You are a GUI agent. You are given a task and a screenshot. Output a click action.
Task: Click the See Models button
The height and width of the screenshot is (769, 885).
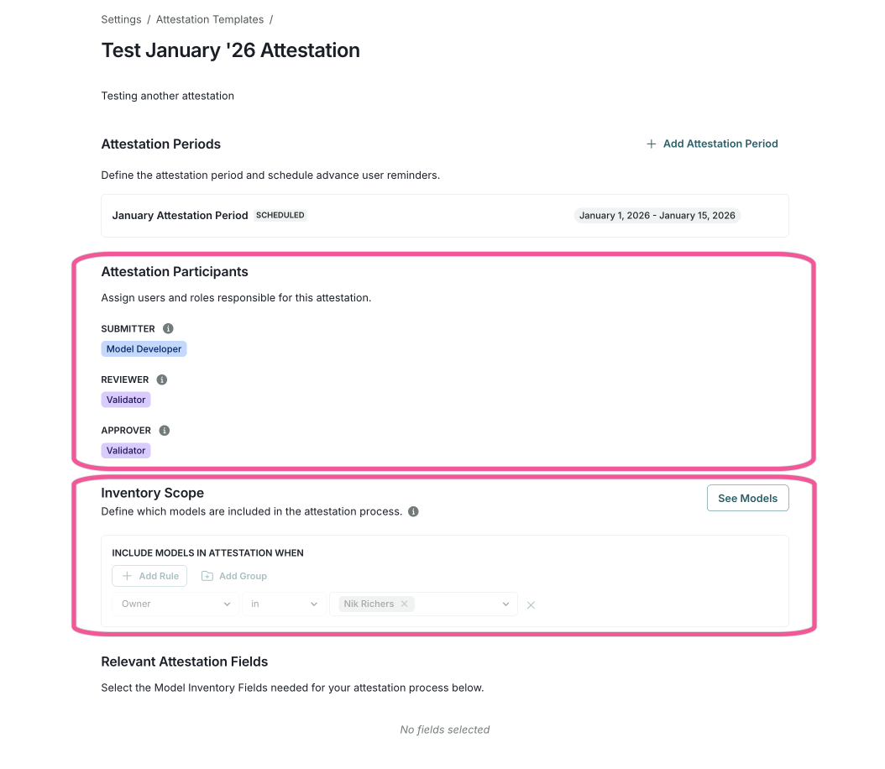pos(747,498)
